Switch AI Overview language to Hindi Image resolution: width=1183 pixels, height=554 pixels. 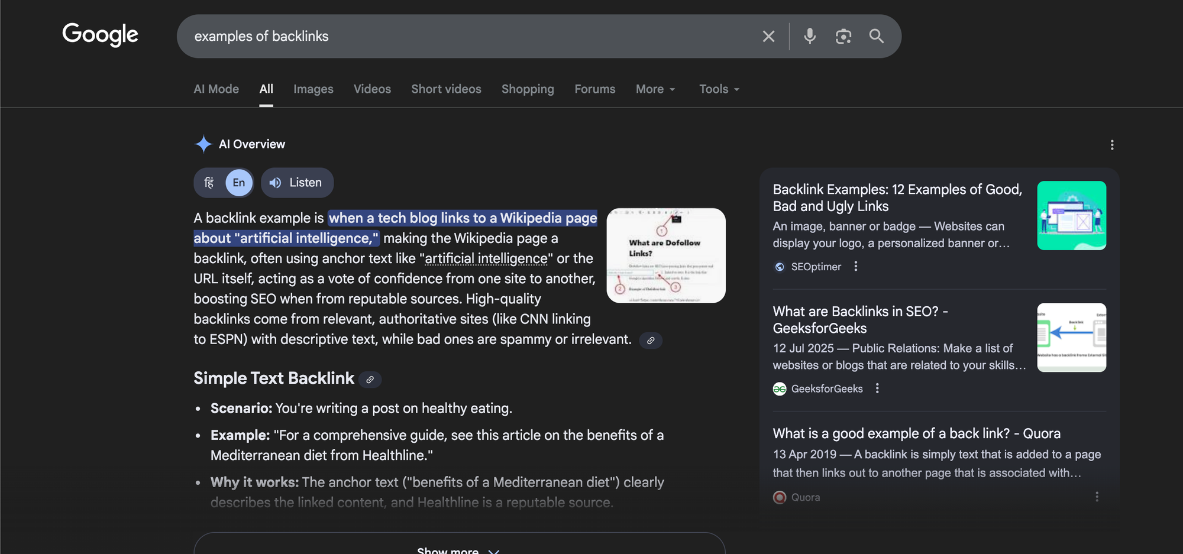210,183
